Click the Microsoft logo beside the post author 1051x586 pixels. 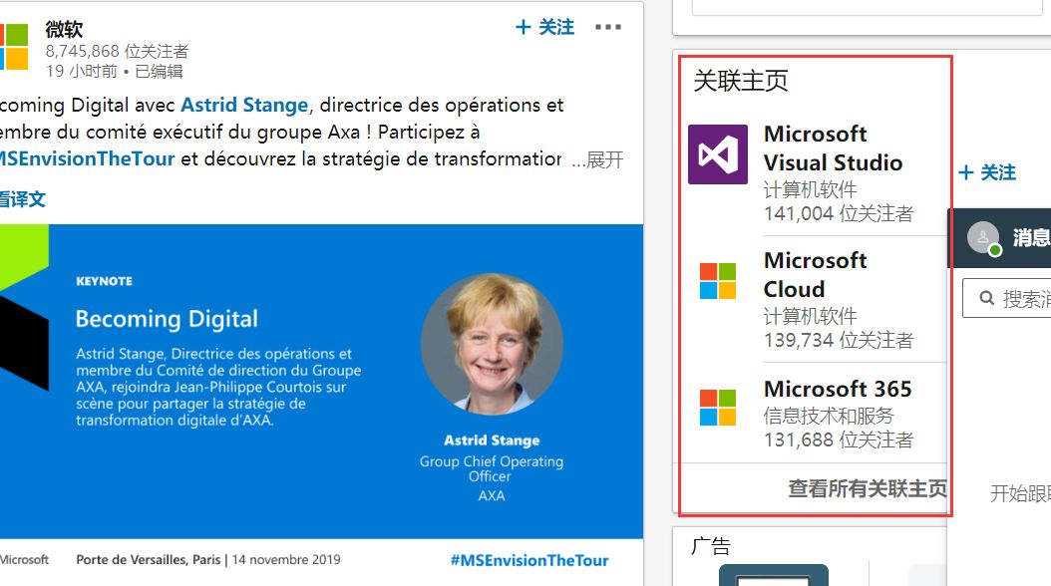coord(14,47)
